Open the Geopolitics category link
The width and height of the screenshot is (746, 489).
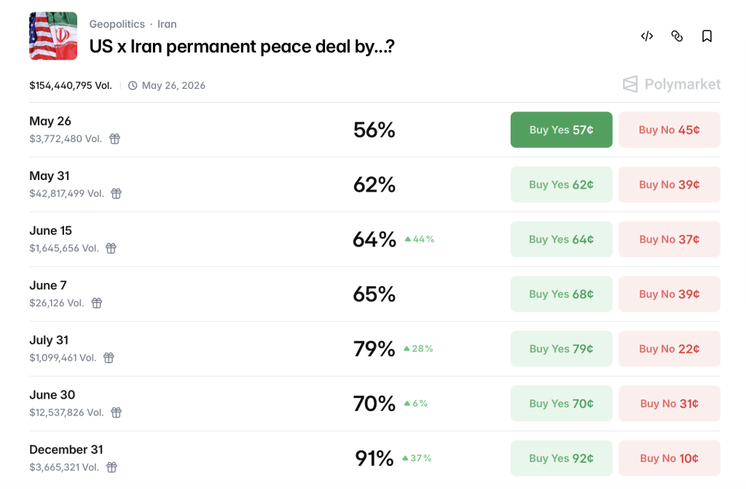[x=117, y=24]
